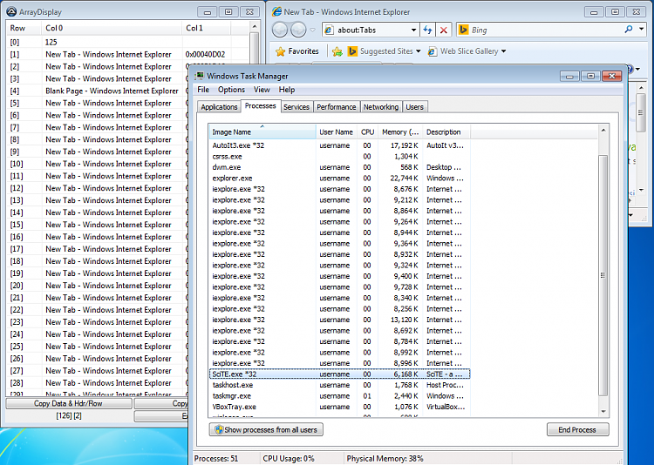This screenshot has width=654, height=465.
Task: Click the ArrayDisplay window title icon
Action: coord(11,11)
